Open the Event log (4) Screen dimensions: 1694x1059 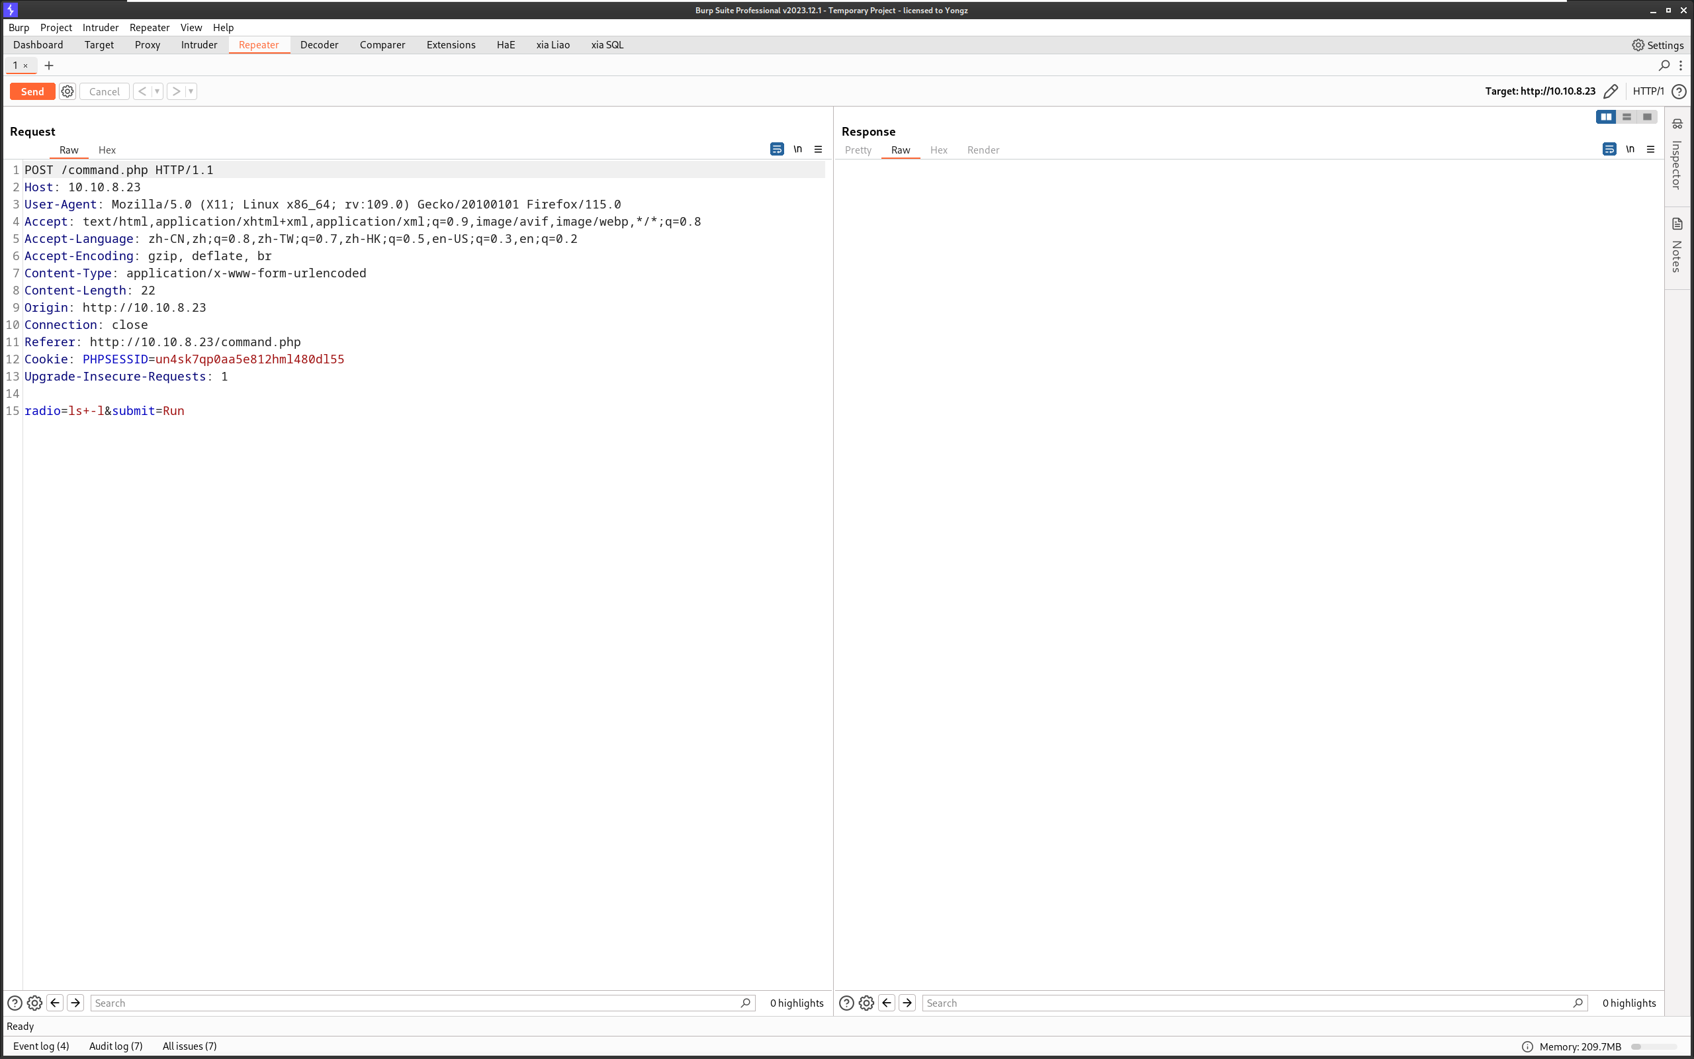[41, 1046]
